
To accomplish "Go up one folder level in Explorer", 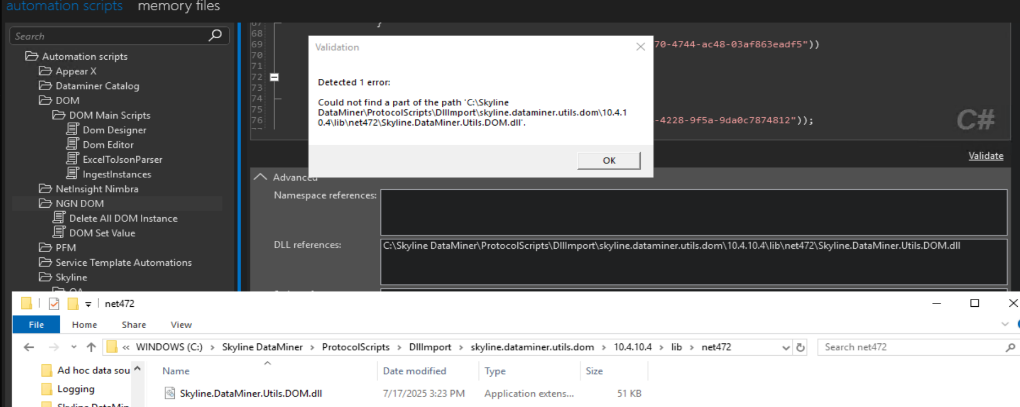I will coord(91,347).
